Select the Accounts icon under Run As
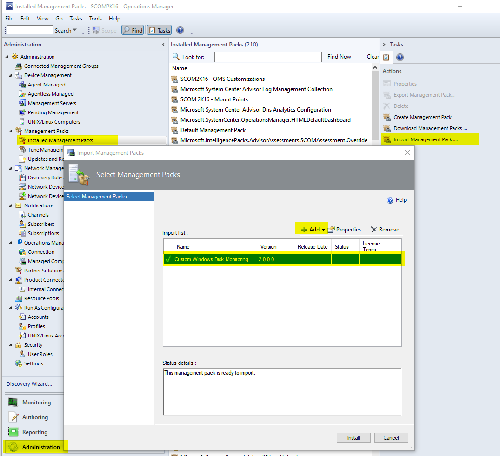The width and height of the screenshot is (500, 456). (22, 317)
